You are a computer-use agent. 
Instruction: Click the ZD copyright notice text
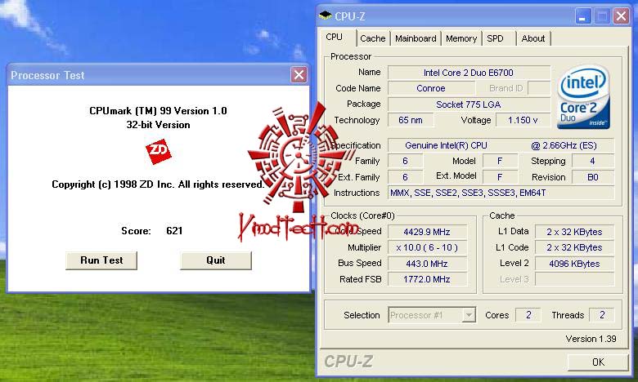[x=158, y=184]
